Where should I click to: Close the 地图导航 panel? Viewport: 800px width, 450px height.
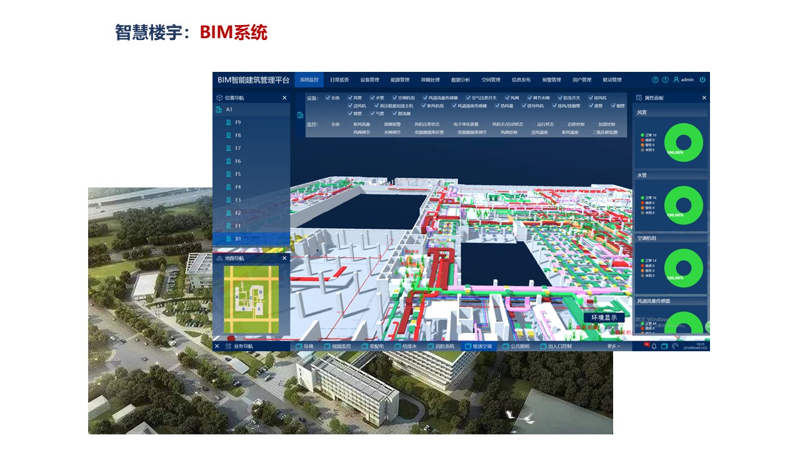[x=284, y=258]
